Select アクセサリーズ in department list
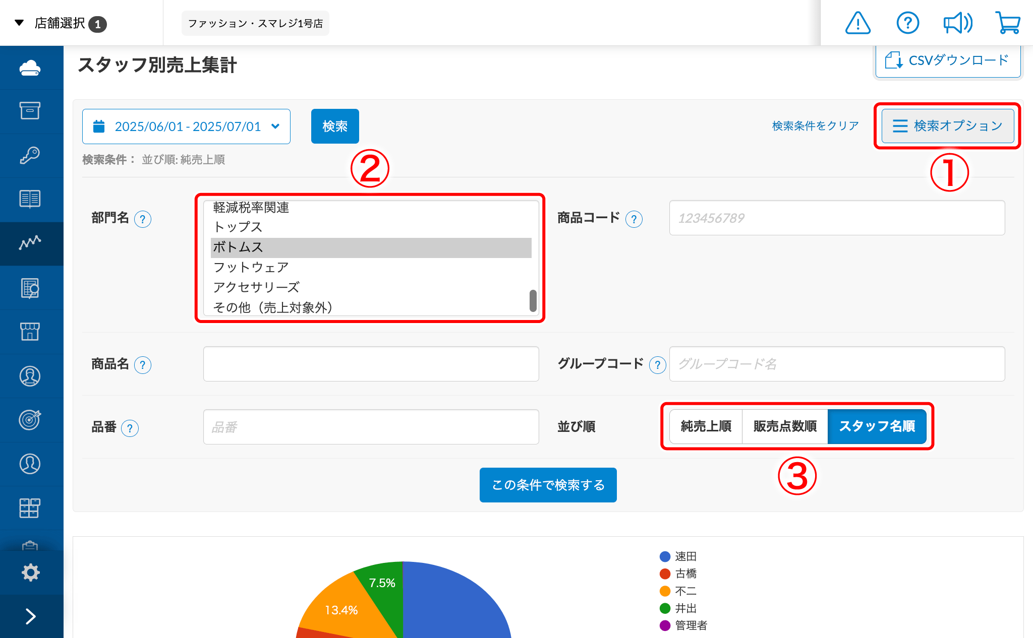Viewport: 1033px width, 638px height. click(256, 287)
